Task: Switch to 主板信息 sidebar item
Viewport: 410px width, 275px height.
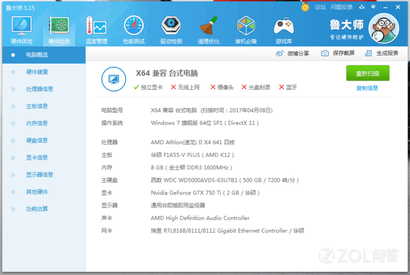Action: pos(44,106)
